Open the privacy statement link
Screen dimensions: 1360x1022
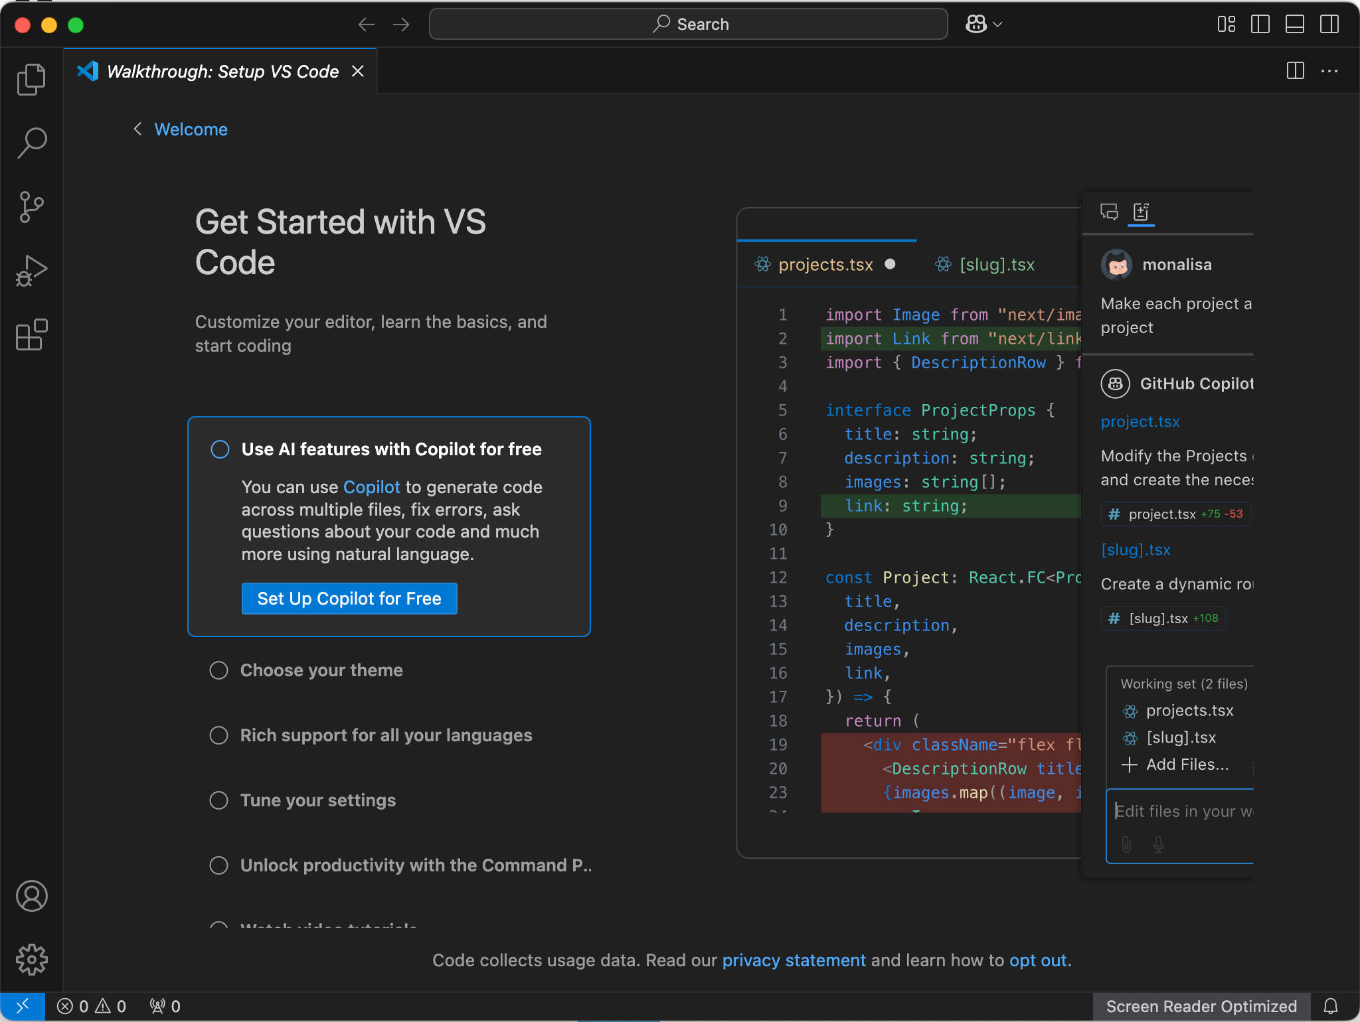click(793, 960)
